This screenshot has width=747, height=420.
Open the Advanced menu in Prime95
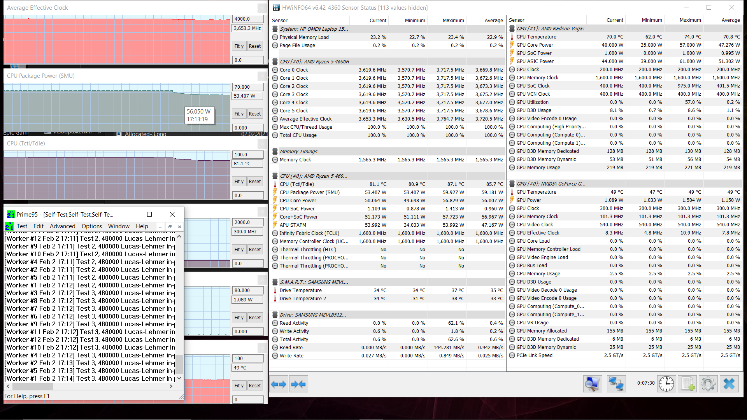pyautogui.click(x=63, y=226)
